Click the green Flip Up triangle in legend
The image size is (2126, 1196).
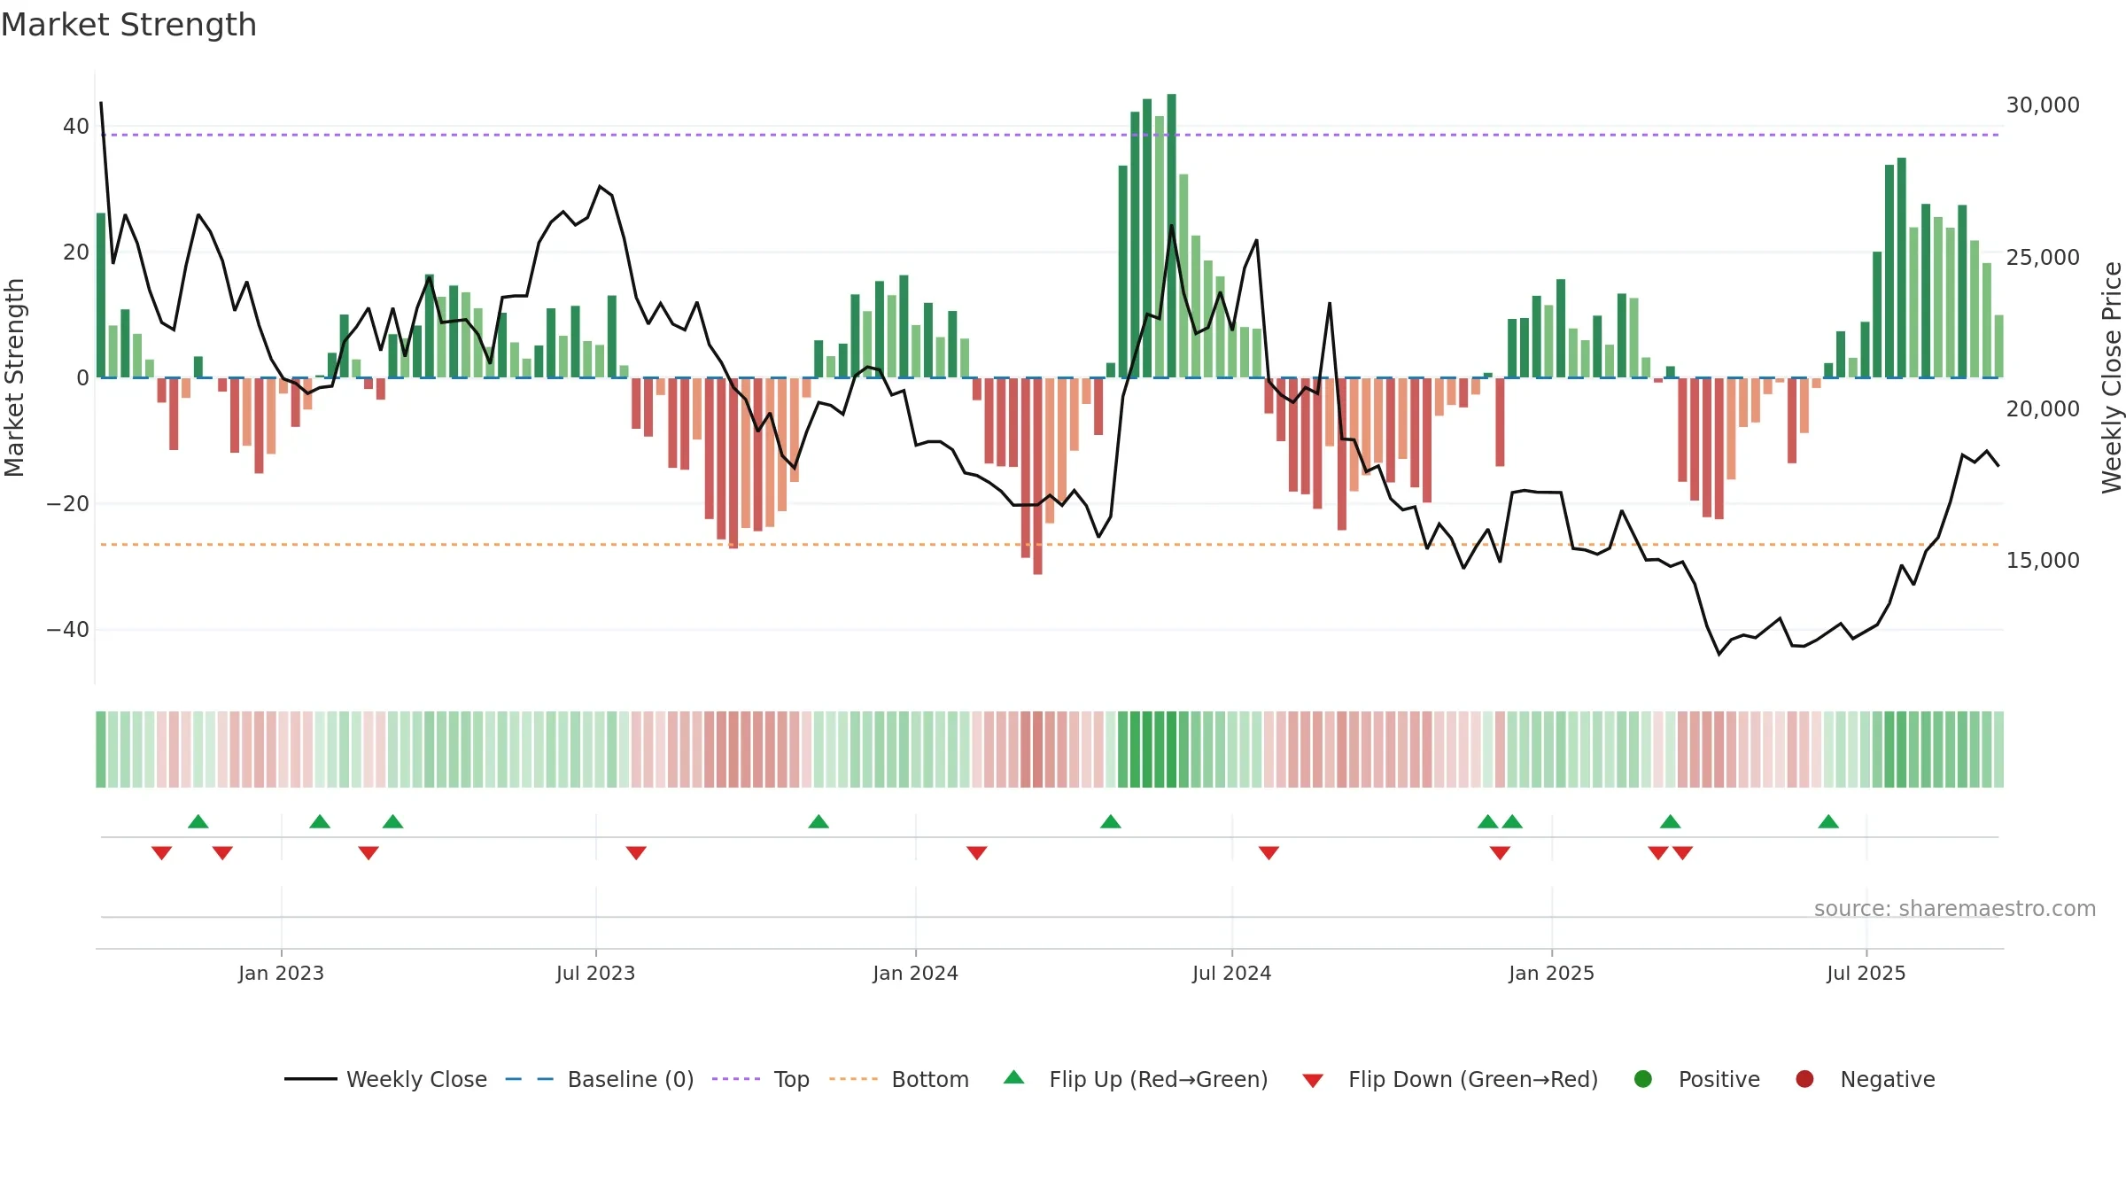tap(1014, 1077)
